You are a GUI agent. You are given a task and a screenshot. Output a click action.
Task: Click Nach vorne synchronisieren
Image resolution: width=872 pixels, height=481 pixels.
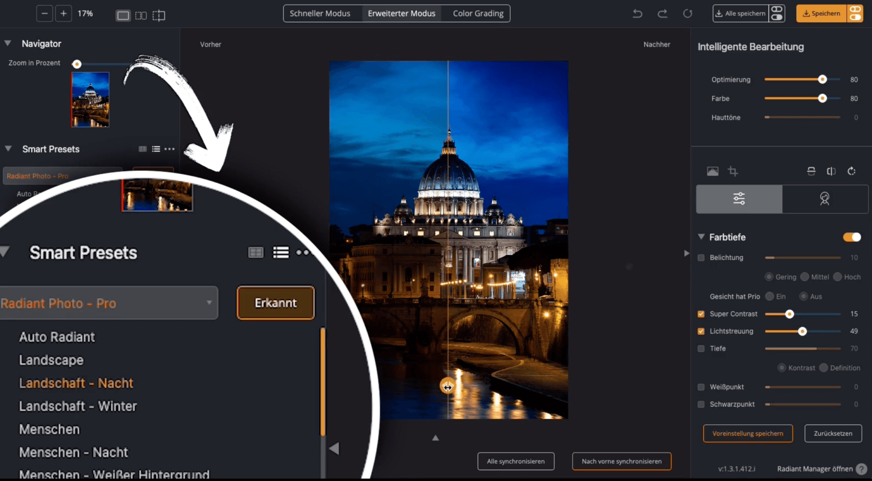point(622,461)
